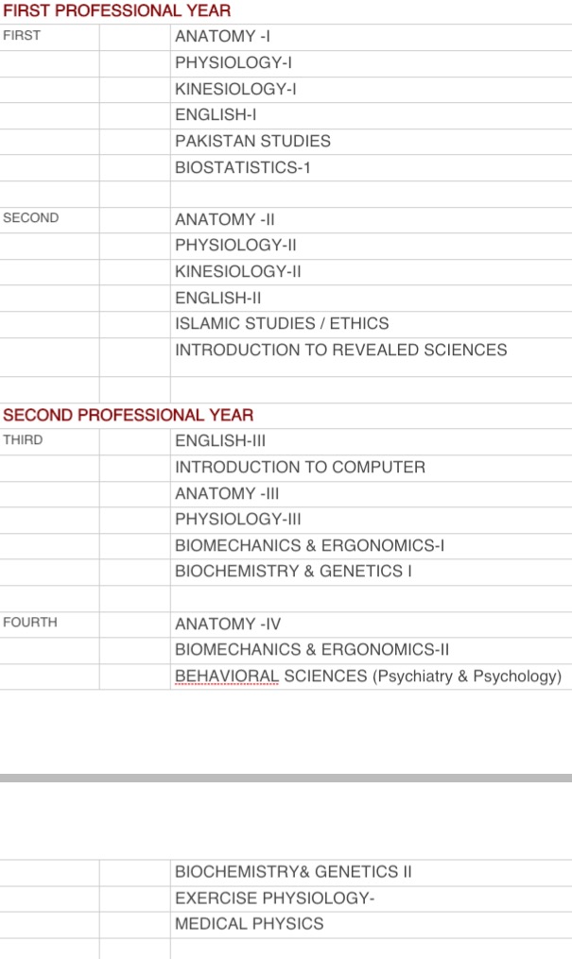Screen dimensions: 572x959
Task: Click the SECOND semester label cell
Action: 31,218
